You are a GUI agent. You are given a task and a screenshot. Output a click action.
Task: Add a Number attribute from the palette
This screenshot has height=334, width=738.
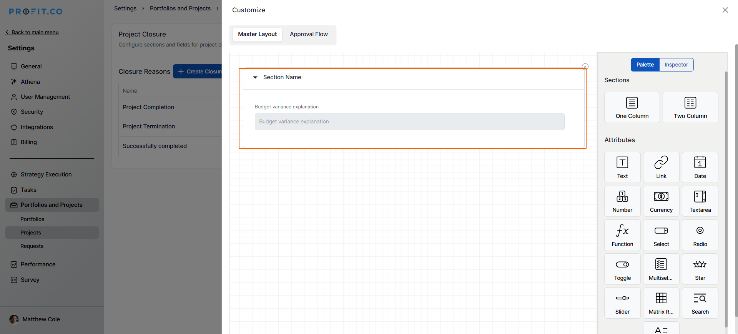click(x=622, y=201)
